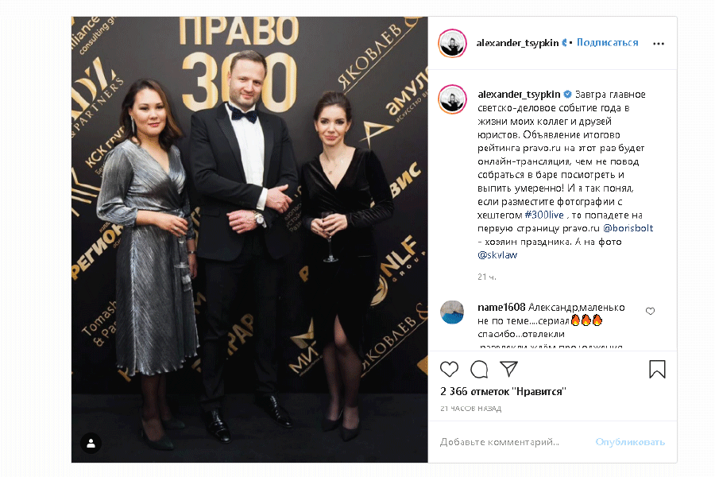Open alexander_tsypkin avatar beside caption
Viewport: 715px width, 477px height.
click(x=452, y=99)
